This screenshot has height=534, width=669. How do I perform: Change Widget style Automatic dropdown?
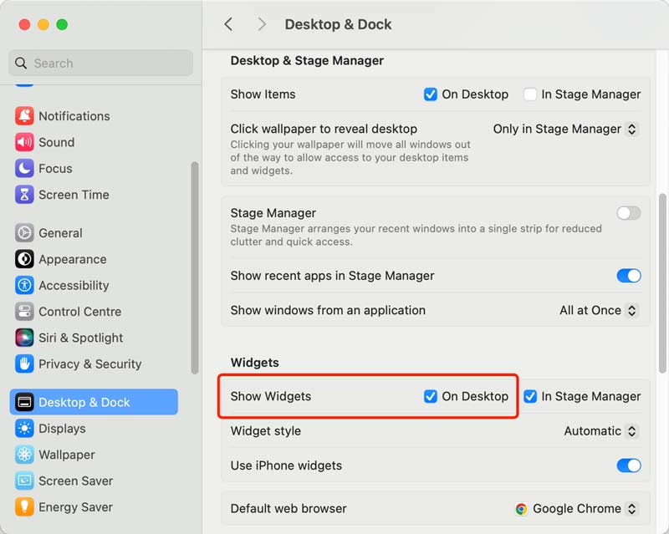click(x=600, y=430)
